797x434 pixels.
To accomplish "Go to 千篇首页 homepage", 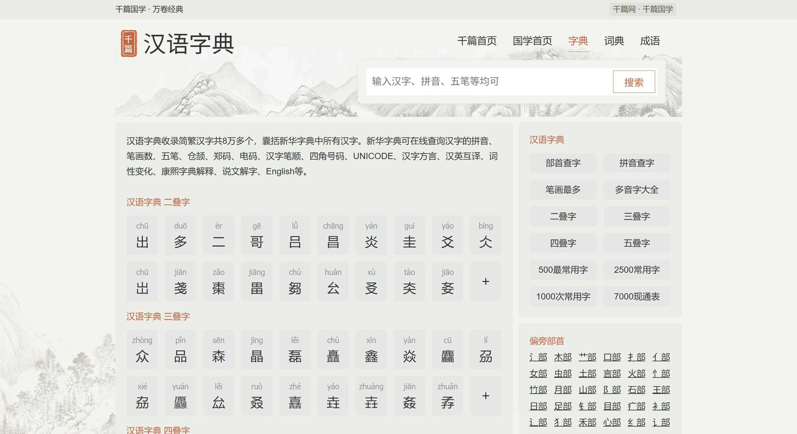I will (x=477, y=41).
